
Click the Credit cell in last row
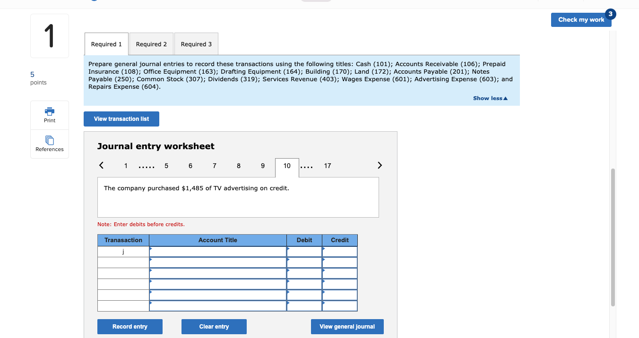[340, 306]
